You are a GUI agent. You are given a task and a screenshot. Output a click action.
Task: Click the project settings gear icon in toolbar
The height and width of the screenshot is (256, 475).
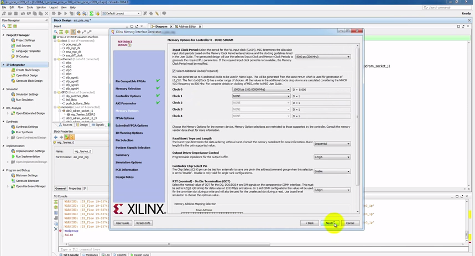79,13
